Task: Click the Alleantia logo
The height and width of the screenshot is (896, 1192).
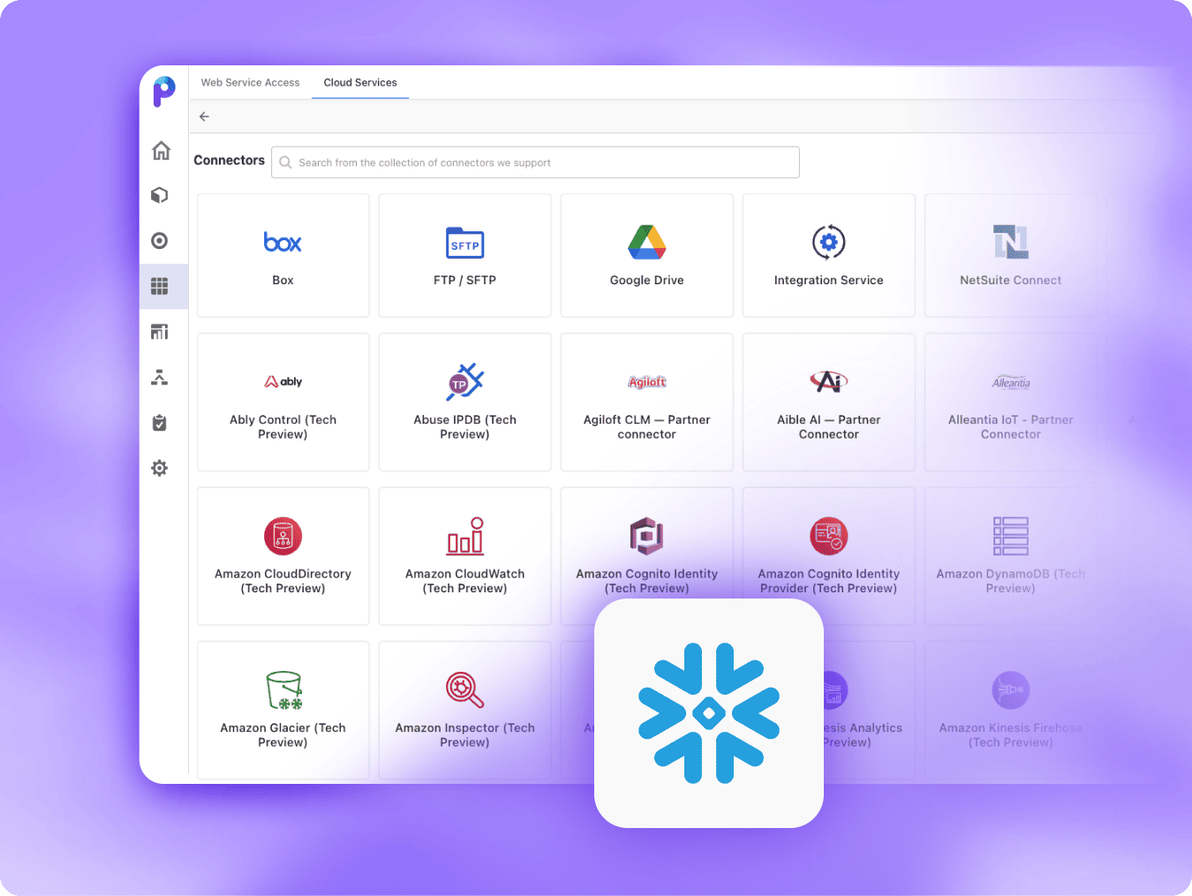Action: (1011, 382)
